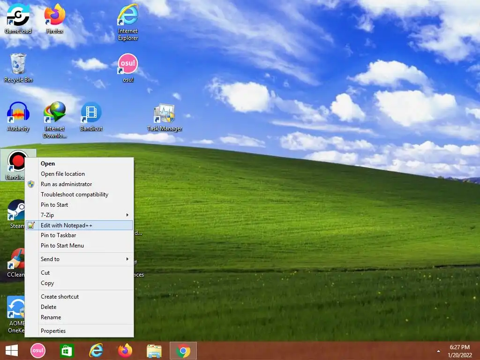The height and width of the screenshot is (360, 480).
Task: Select the Internet Explorer desktop icon
Action: (x=128, y=22)
